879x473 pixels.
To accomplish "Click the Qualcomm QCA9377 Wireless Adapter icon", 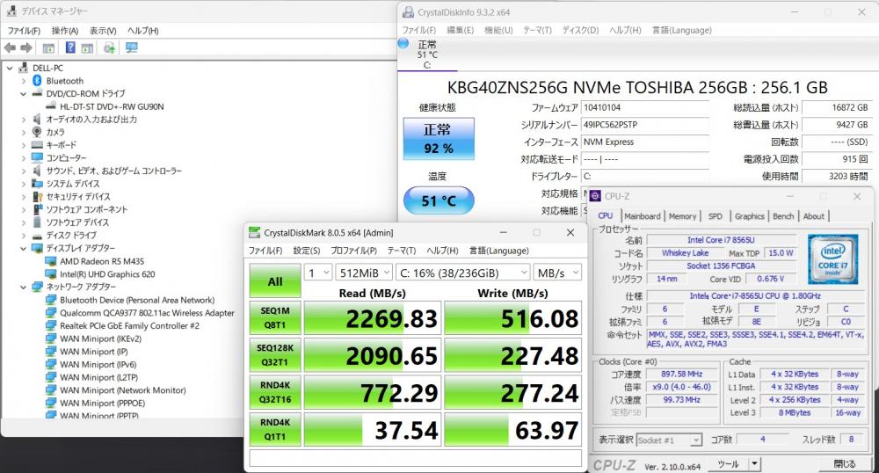I will click(x=51, y=313).
